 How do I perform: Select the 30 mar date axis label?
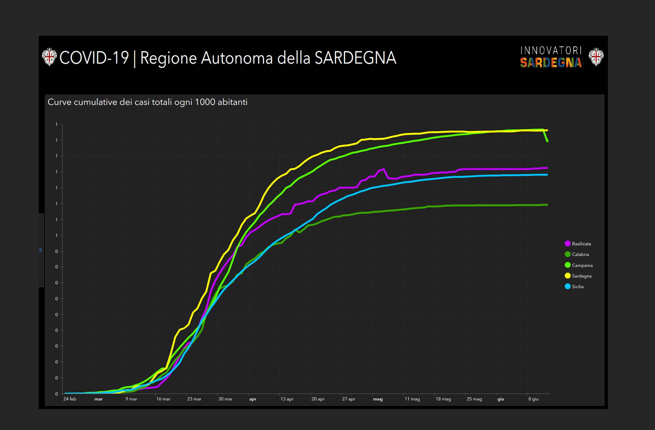point(225,399)
